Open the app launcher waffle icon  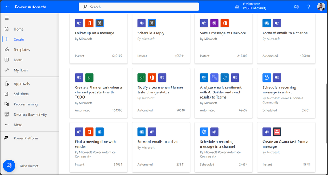[x=7, y=7]
